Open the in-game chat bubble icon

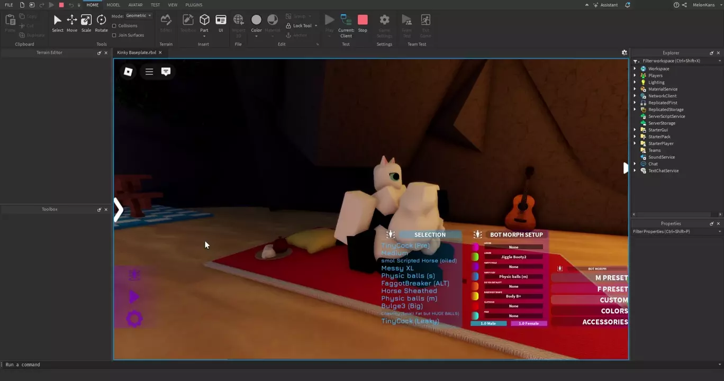point(166,71)
